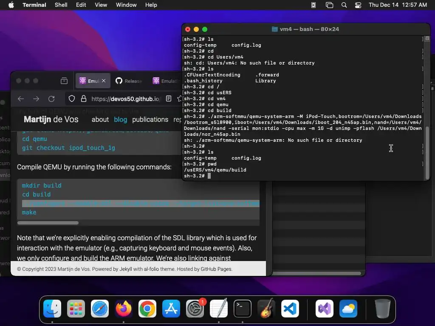Click '/usERS/vm4/qemu/build' pwd output in Terminal
The width and height of the screenshot is (435, 326).
click(215, 170)
